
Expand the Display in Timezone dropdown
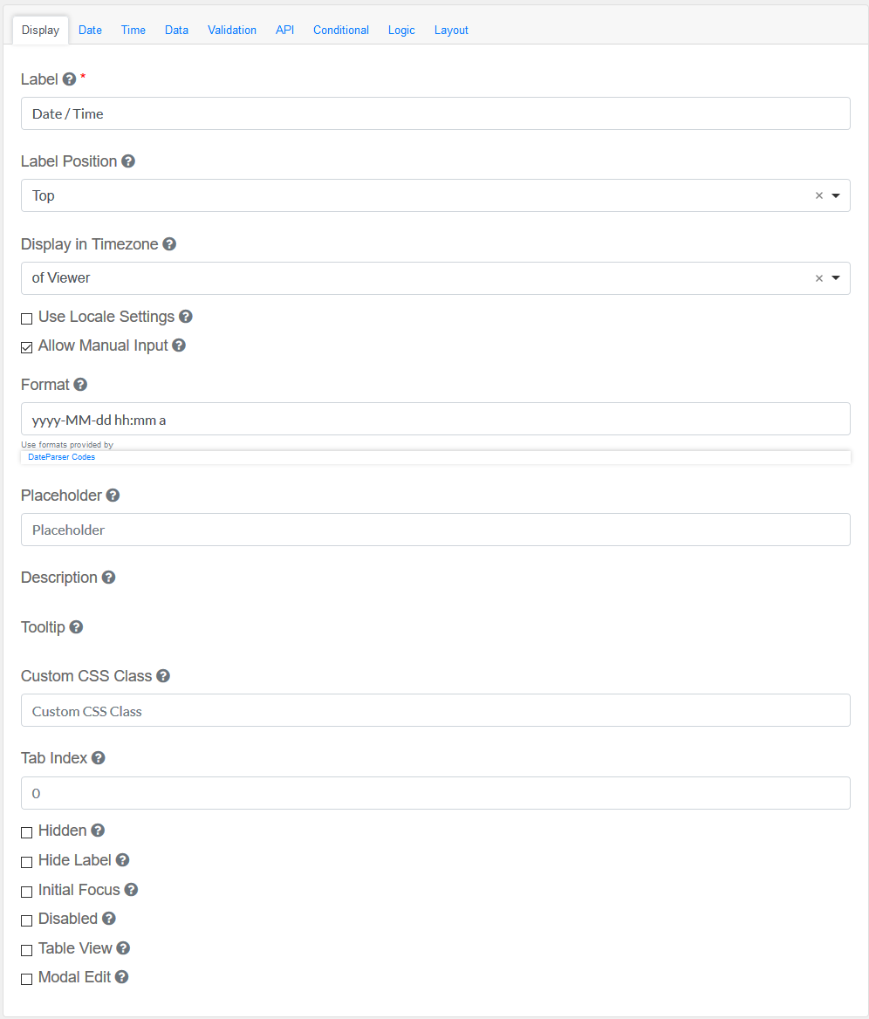coord(836,278)
